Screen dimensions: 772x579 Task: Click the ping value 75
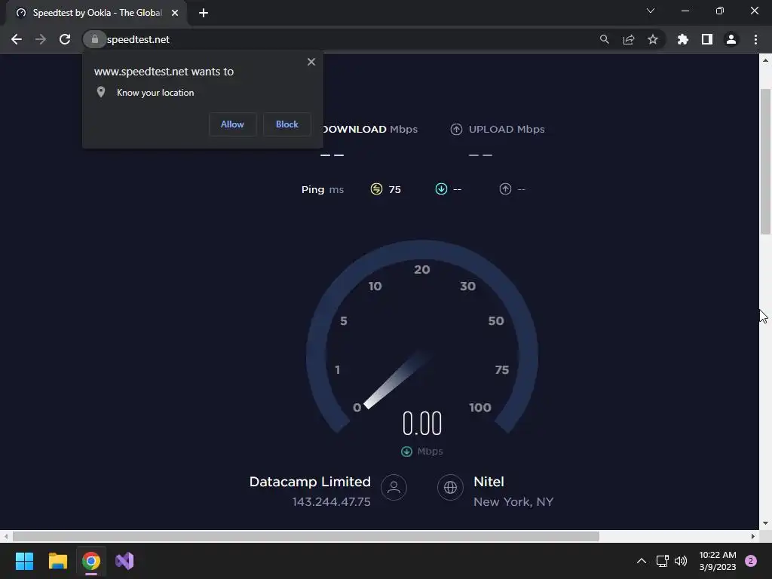(395, 189)
